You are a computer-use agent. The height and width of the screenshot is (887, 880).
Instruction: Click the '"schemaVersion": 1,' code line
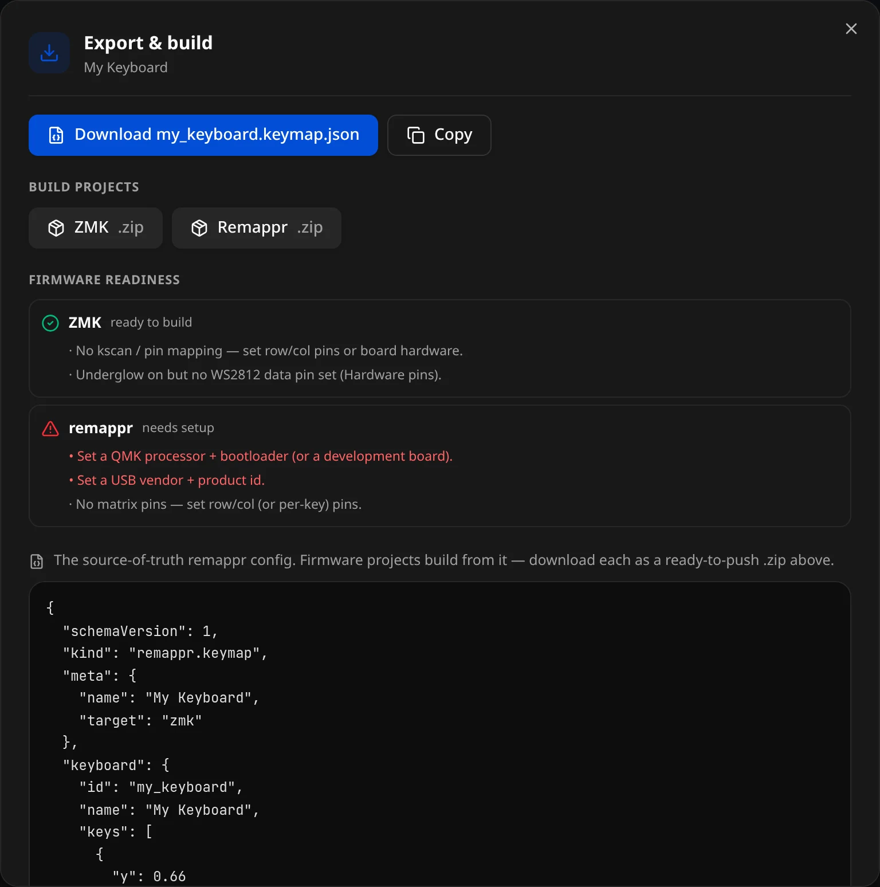click(140, 631)
